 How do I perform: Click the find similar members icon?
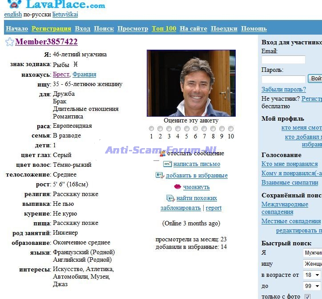[x=170, y=198]
